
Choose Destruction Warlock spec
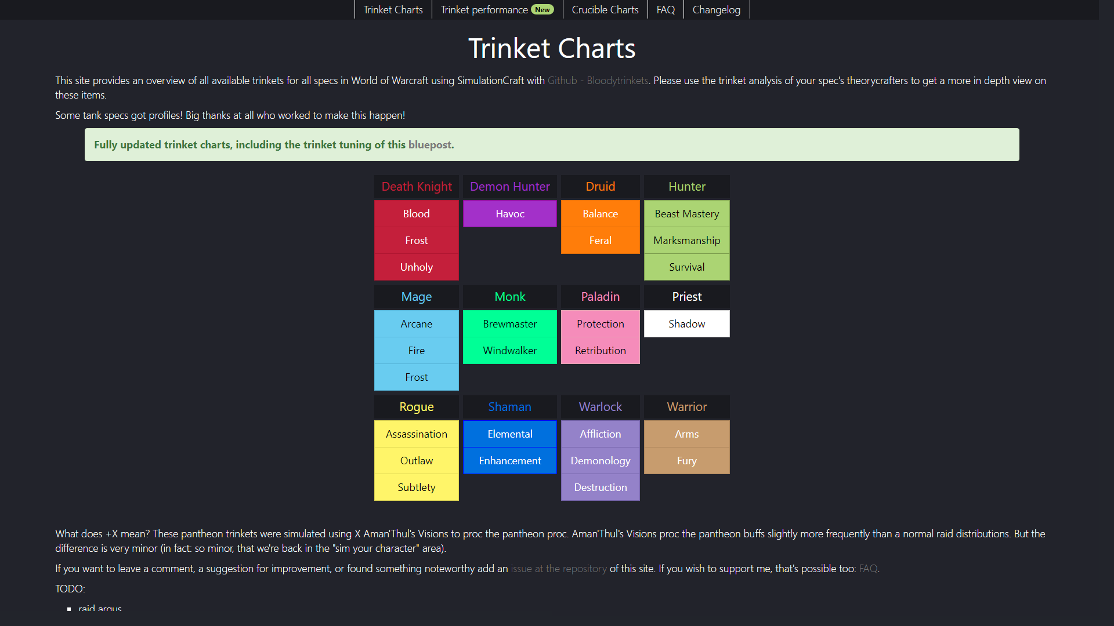point(601,487)
